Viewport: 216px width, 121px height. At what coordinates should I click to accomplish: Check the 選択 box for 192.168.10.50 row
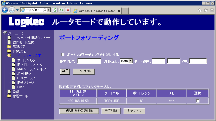198,101
